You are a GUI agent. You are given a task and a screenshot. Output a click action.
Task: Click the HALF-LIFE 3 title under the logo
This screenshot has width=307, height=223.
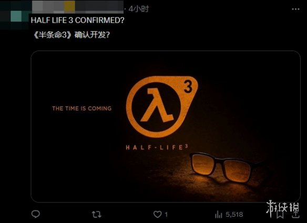[x=157, y=147]
